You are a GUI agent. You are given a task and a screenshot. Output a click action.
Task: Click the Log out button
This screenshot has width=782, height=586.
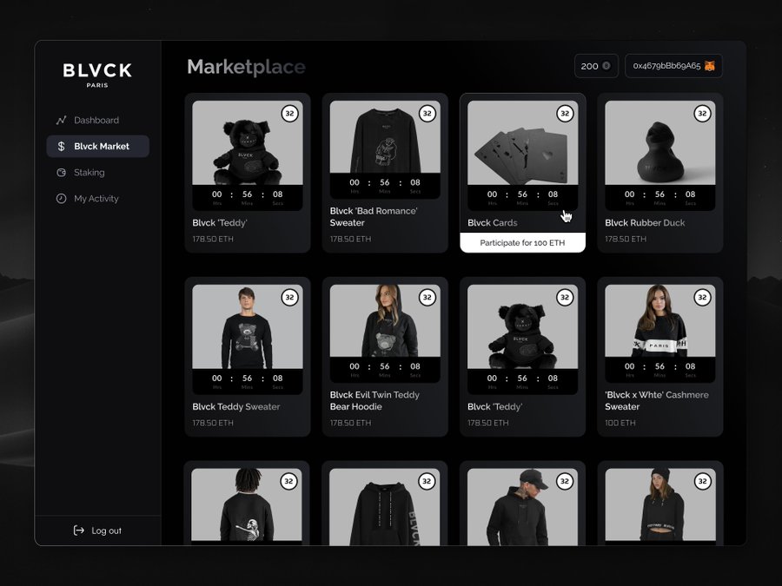tap(97, 530)
